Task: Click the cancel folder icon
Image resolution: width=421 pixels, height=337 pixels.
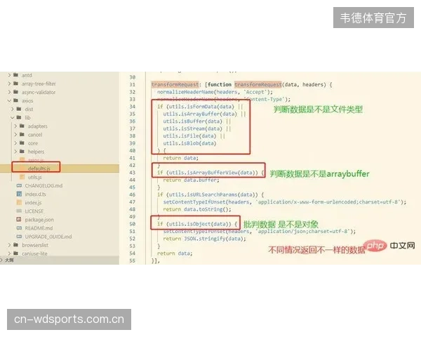Action: (x=22, y=134)
